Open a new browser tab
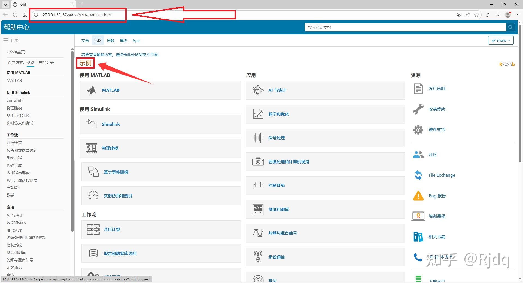 coord(81,4)
